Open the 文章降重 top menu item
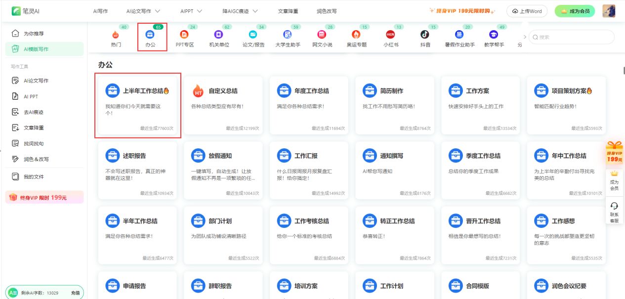The height and width of the screenshot is (299, 625). point(288,11)
